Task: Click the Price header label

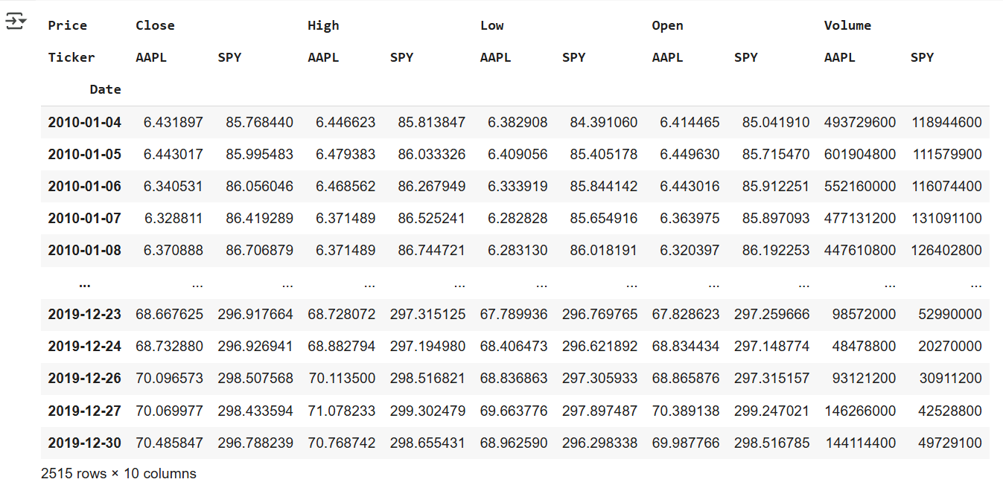Action: pos(67,25)
